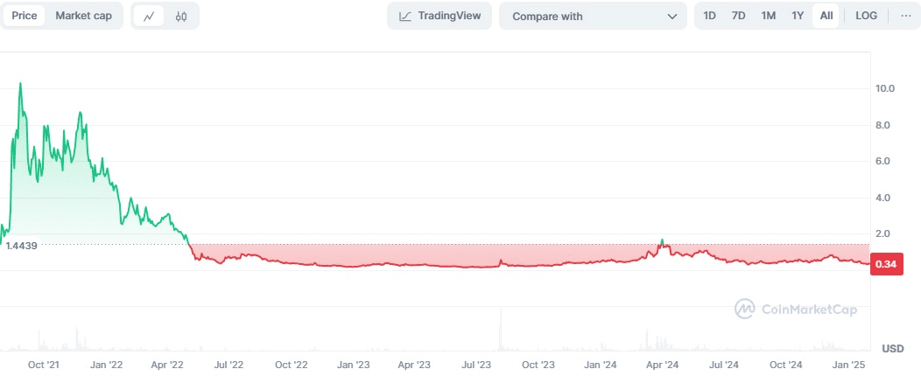The image size is (921, 383).
Task: Click the USD currency label
Action: 892,349
